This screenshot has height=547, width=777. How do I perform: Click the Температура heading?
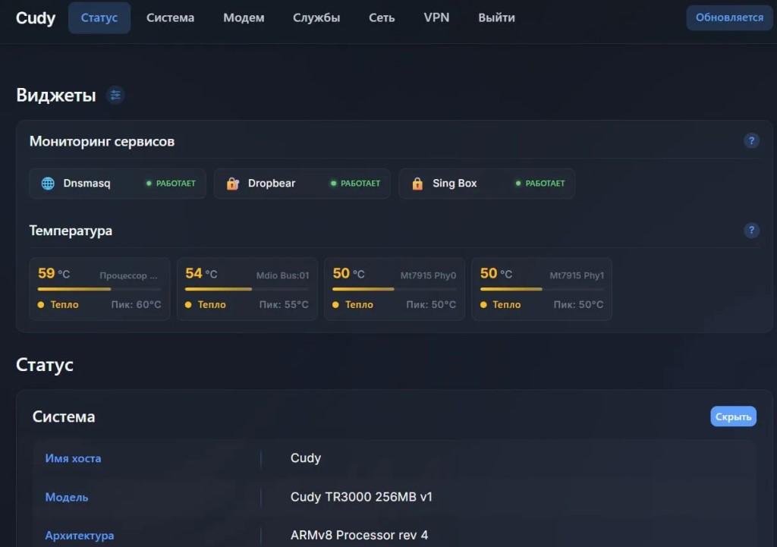coord(71,231)
